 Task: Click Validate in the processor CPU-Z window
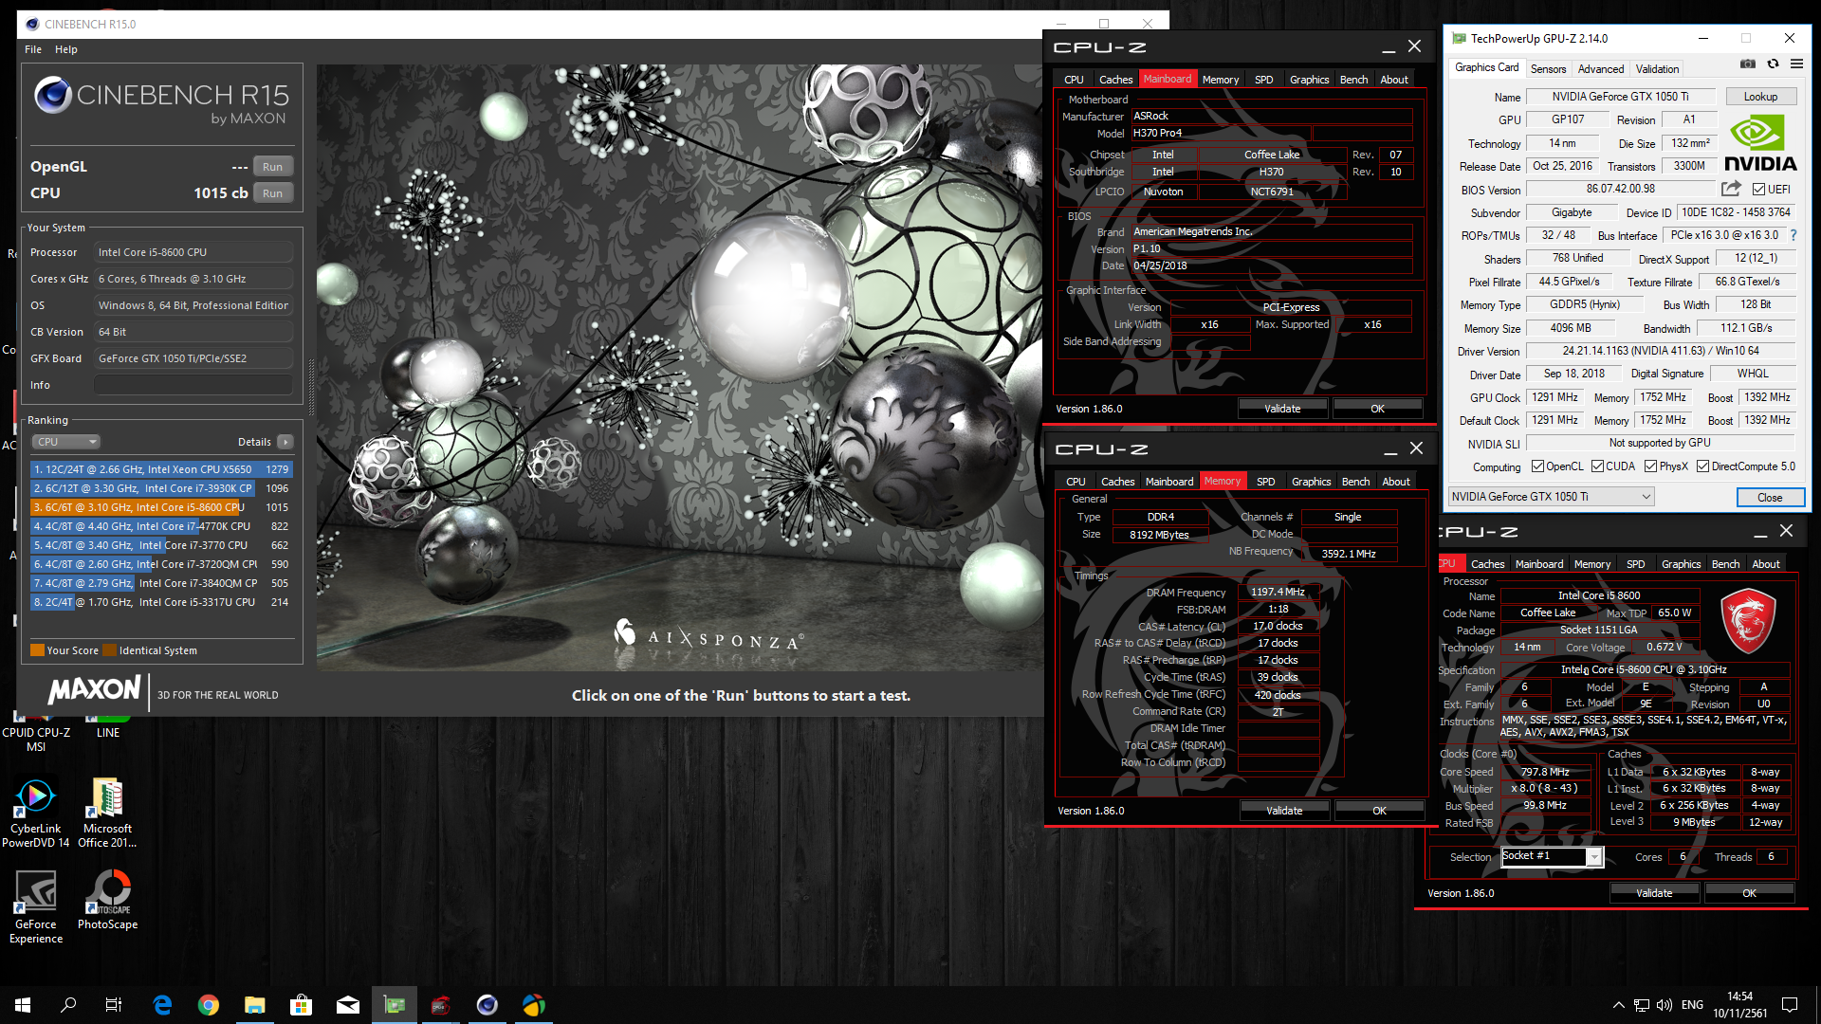[x=1654, y=893]
